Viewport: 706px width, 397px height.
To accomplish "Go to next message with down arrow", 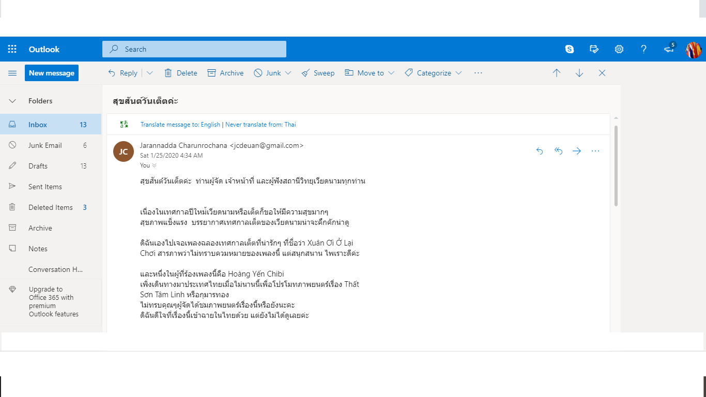I will pyautogui.click(x=579, y=73).
